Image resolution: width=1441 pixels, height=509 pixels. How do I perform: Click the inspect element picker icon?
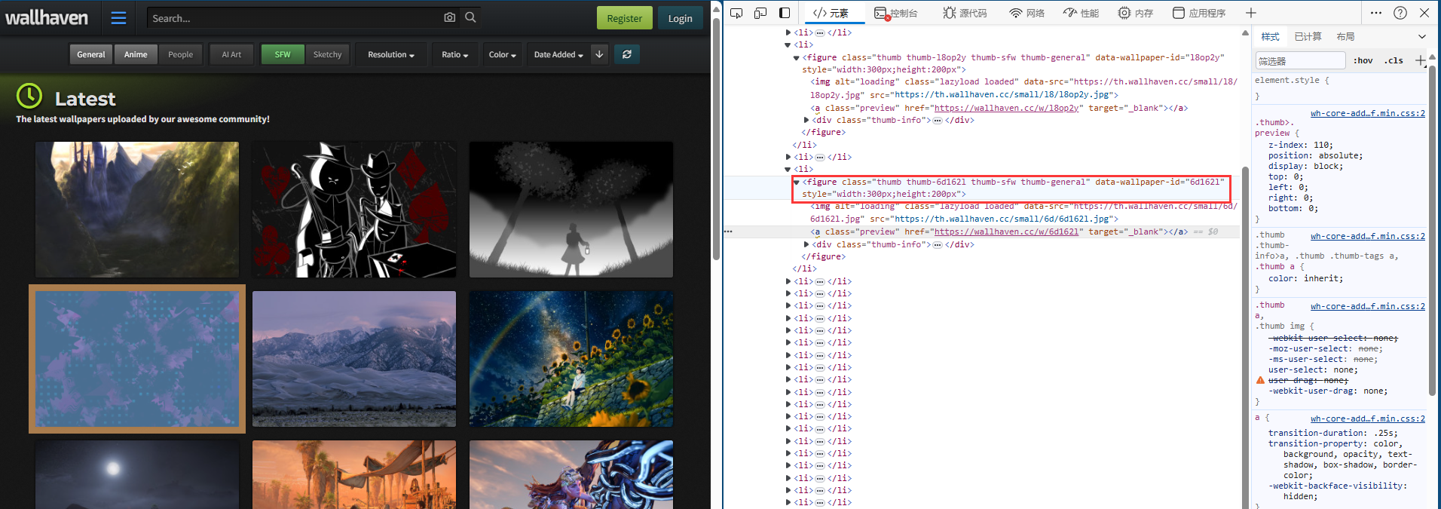736,13
